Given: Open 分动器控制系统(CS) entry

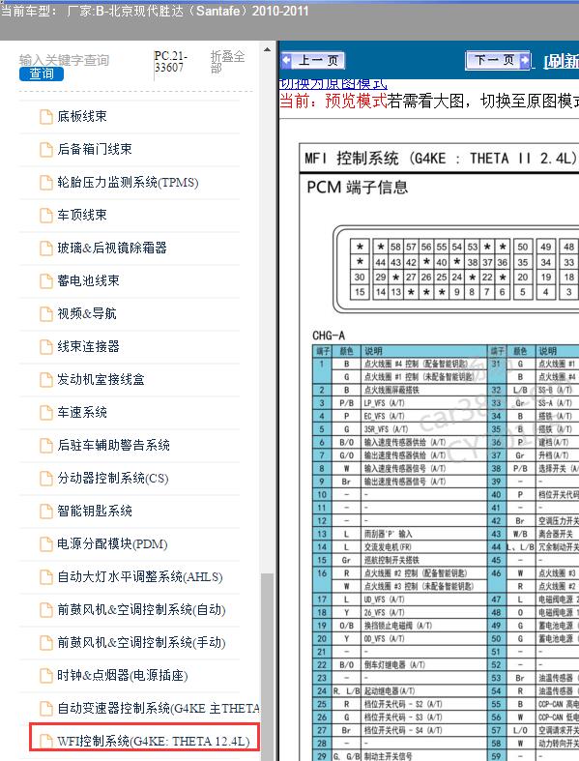Looking at the screenshot, I should (x=113, y=479).
